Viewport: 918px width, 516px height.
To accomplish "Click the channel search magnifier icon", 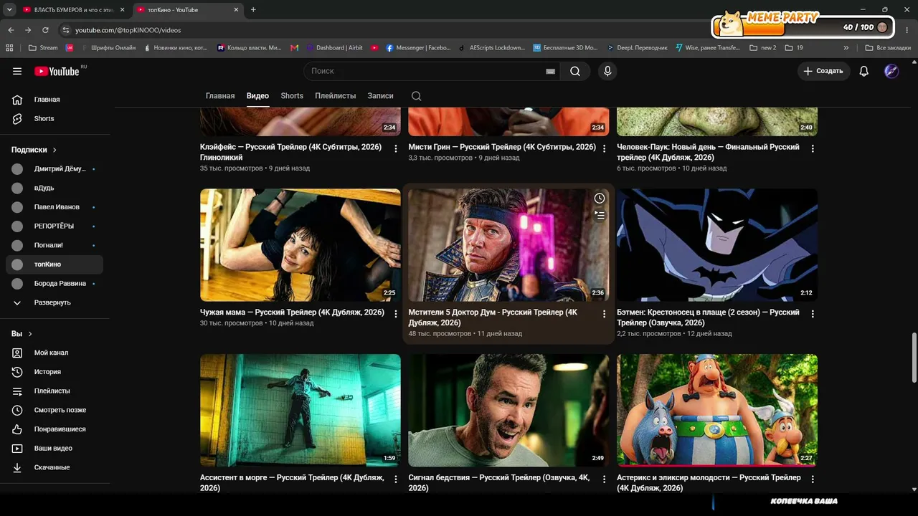I will click(416, 96).
